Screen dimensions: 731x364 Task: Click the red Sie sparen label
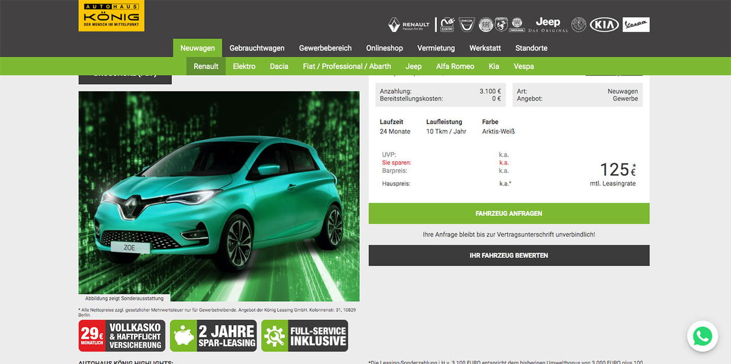(396, 163)
